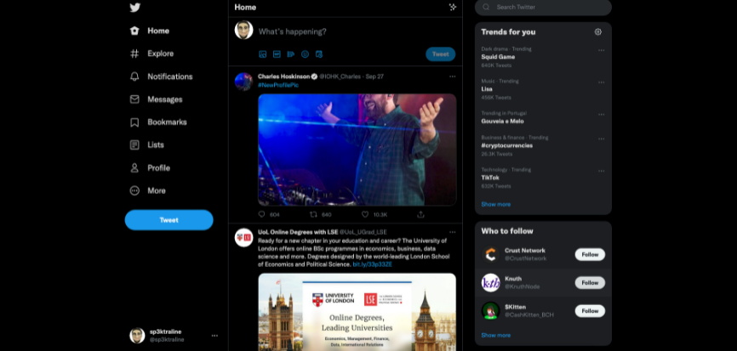Viewport: 737px width, 351px height.
Task: Click the Search Twitter field
Action: point(543,8)
